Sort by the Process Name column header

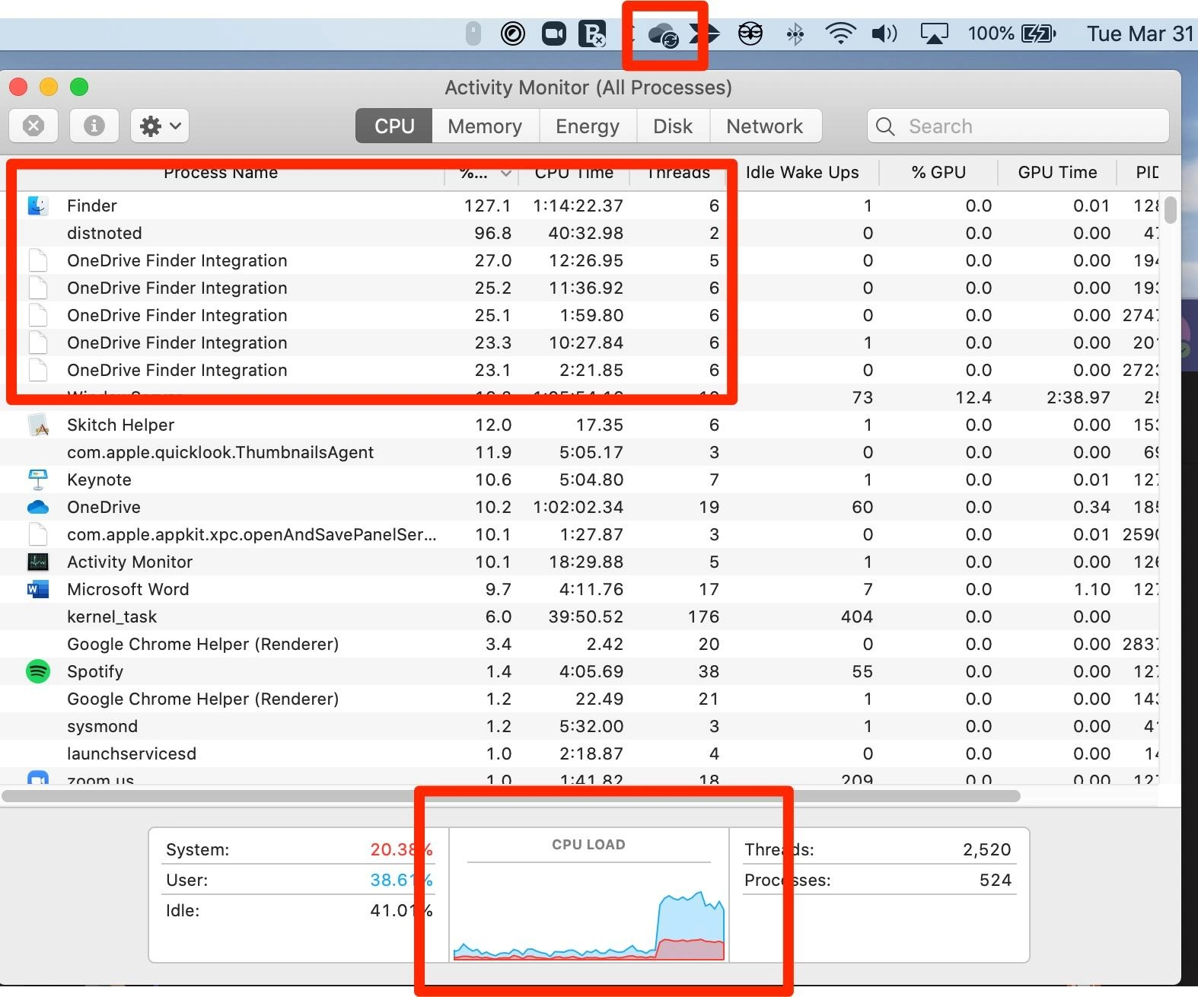pyautogui.click(x=221, y=173)
